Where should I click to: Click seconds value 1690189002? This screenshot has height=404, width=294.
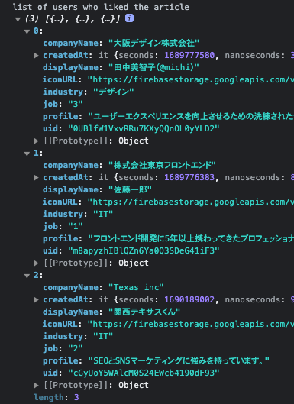(x=189, y=299)
